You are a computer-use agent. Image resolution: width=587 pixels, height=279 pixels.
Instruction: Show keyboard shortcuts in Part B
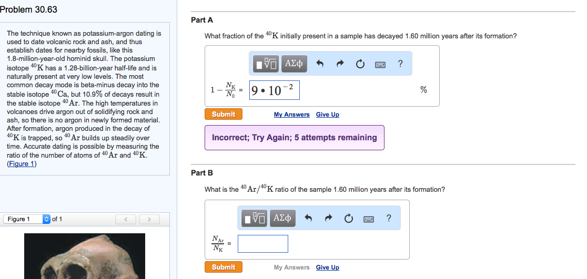click(x=369, y=219)
